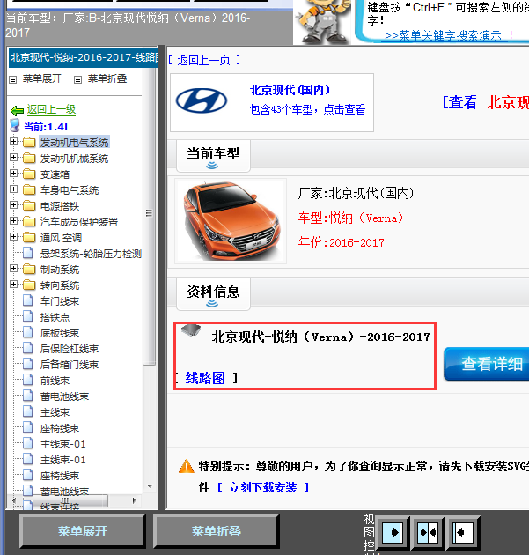Click the mechanic mascot image
529x555 pixels.
(322, 21)
